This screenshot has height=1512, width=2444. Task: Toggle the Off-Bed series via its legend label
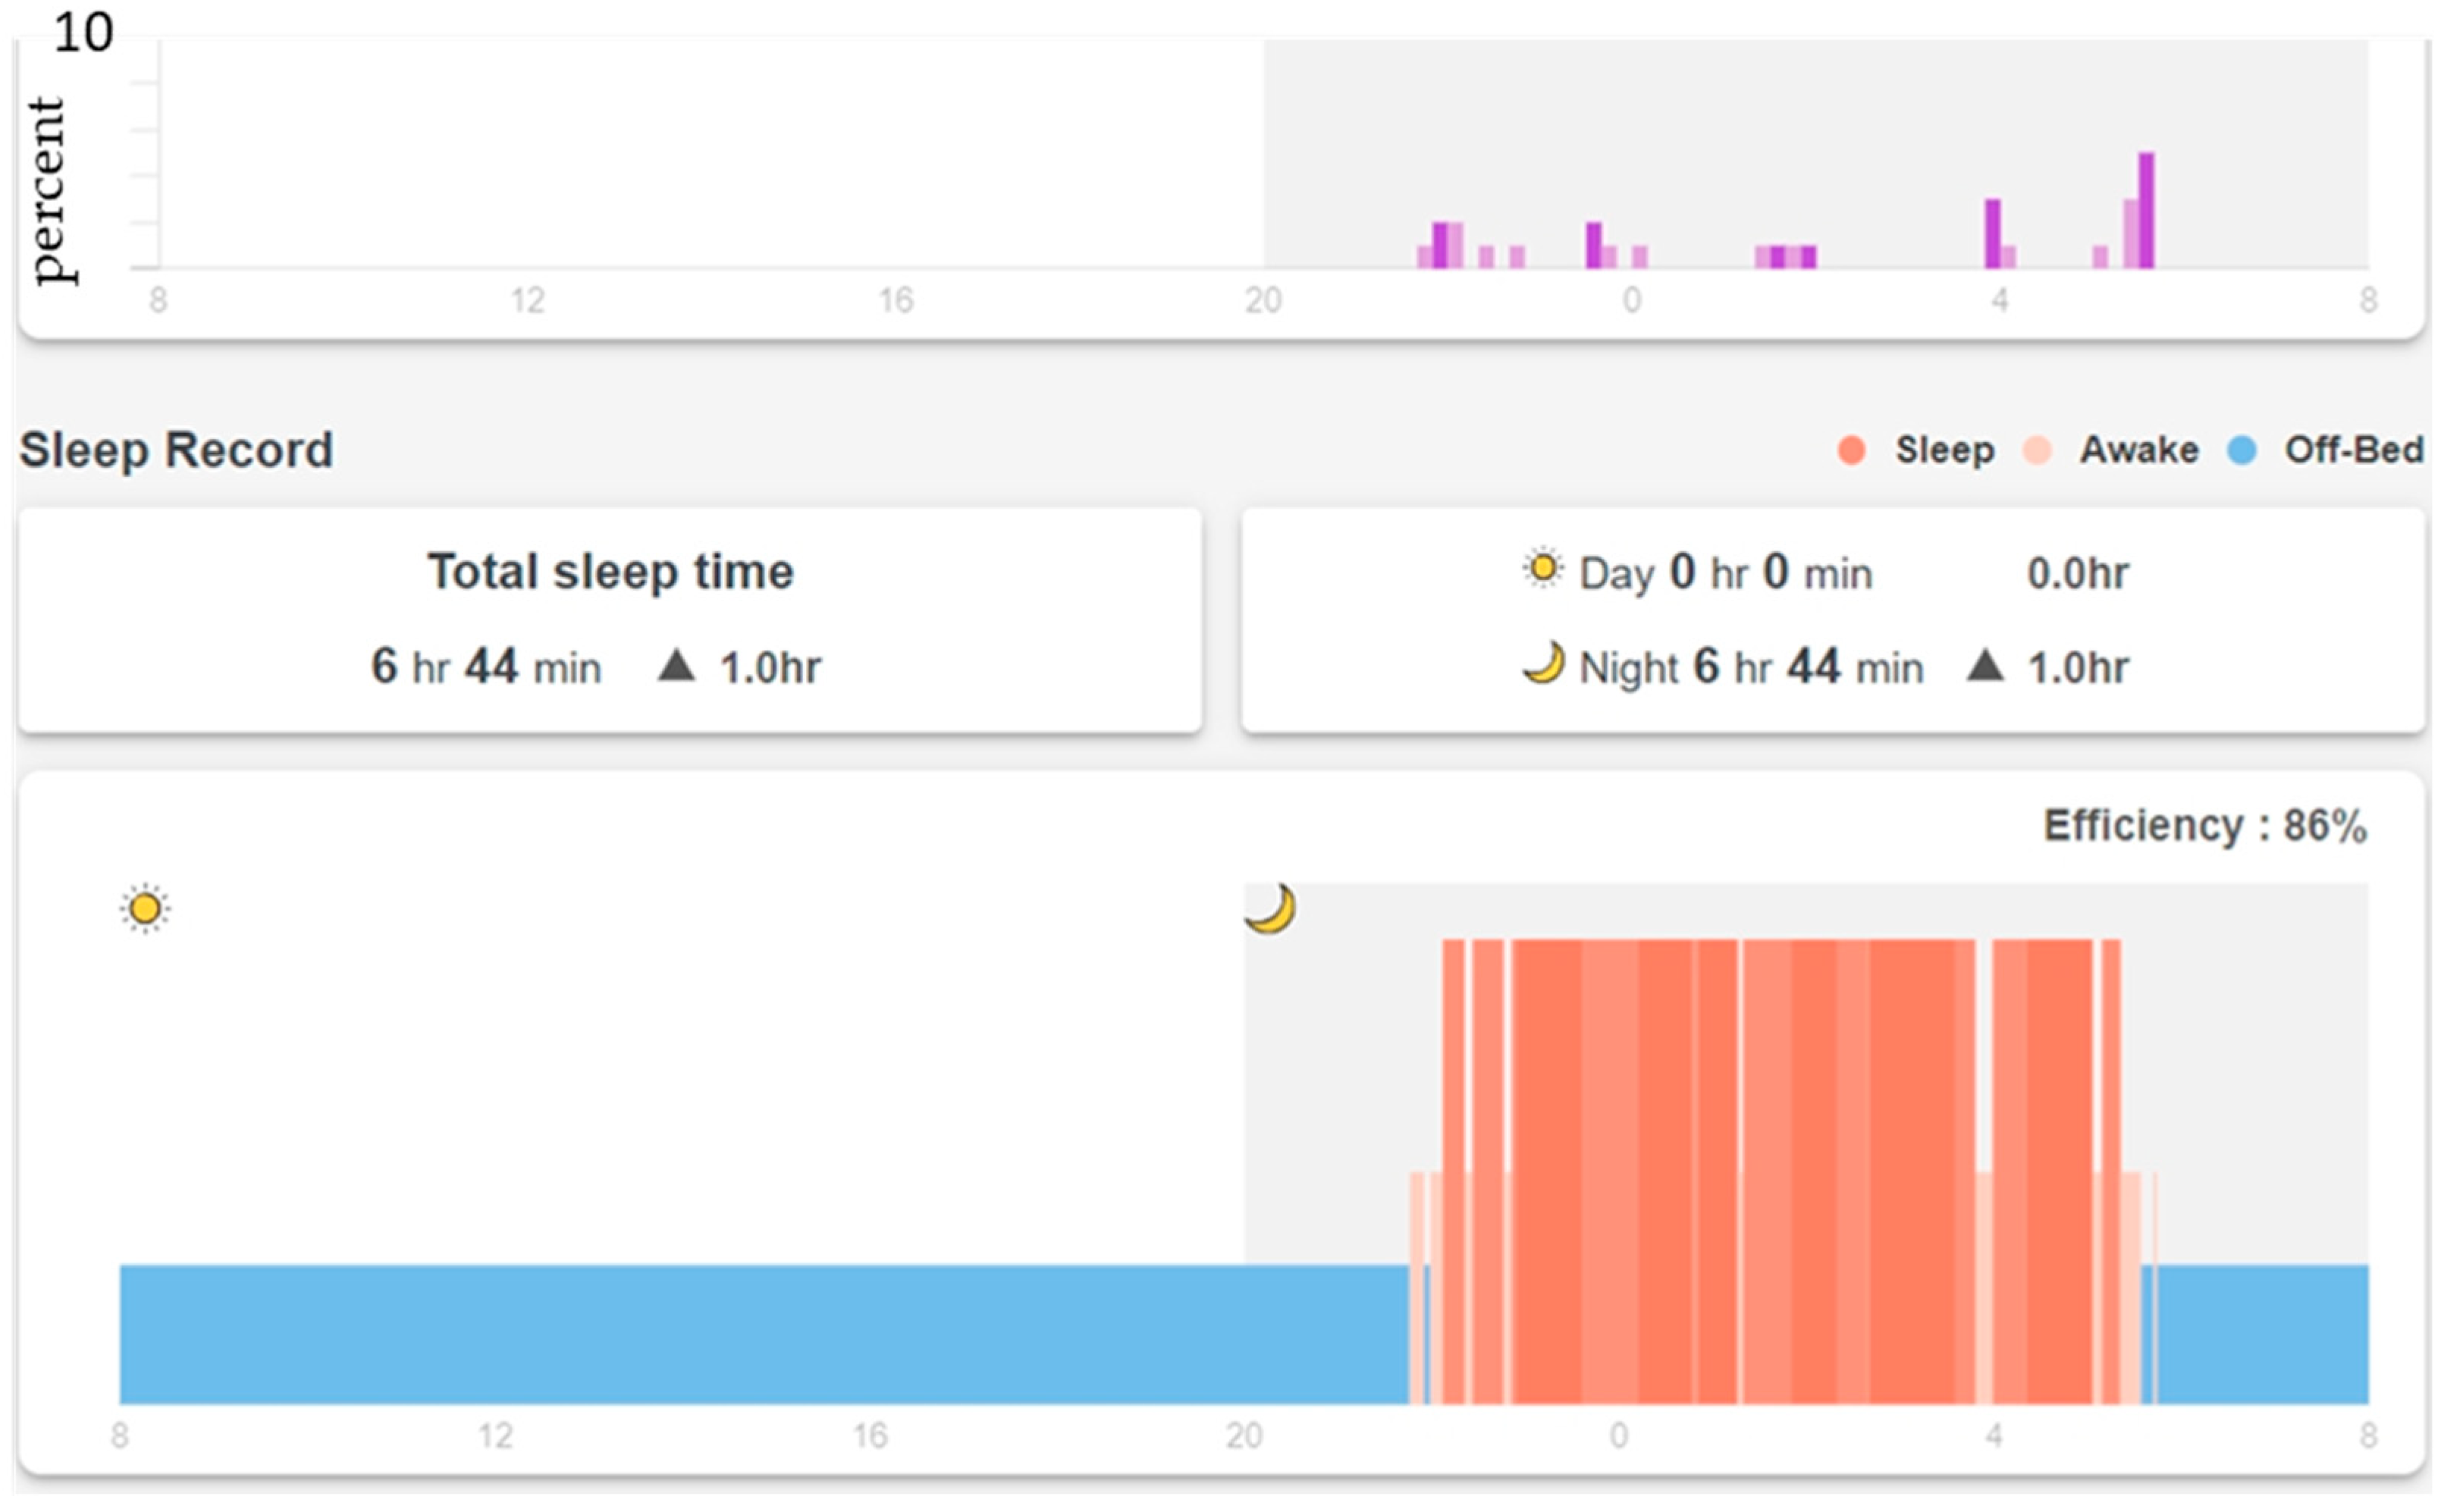coord(2353,450)
